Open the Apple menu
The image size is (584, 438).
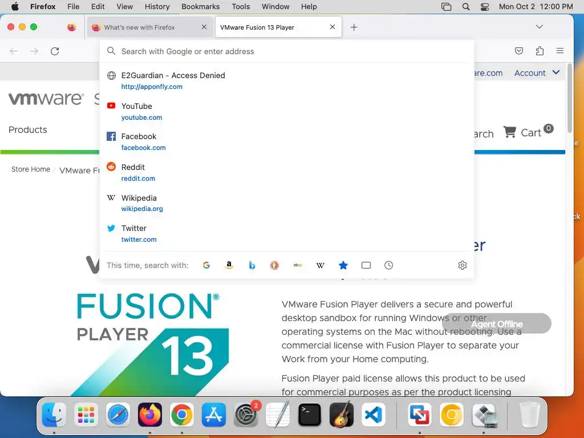[15, 6]
